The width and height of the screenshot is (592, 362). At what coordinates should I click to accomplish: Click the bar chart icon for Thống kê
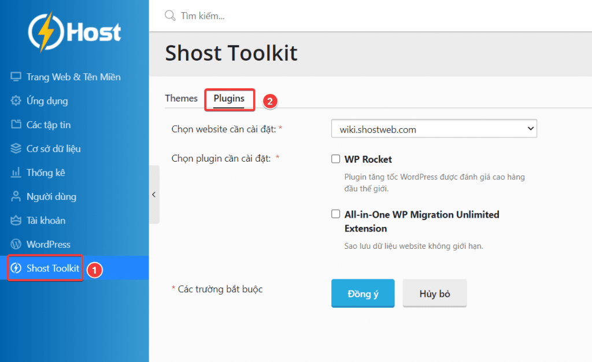pyautogui.click(x=16, y=173)
